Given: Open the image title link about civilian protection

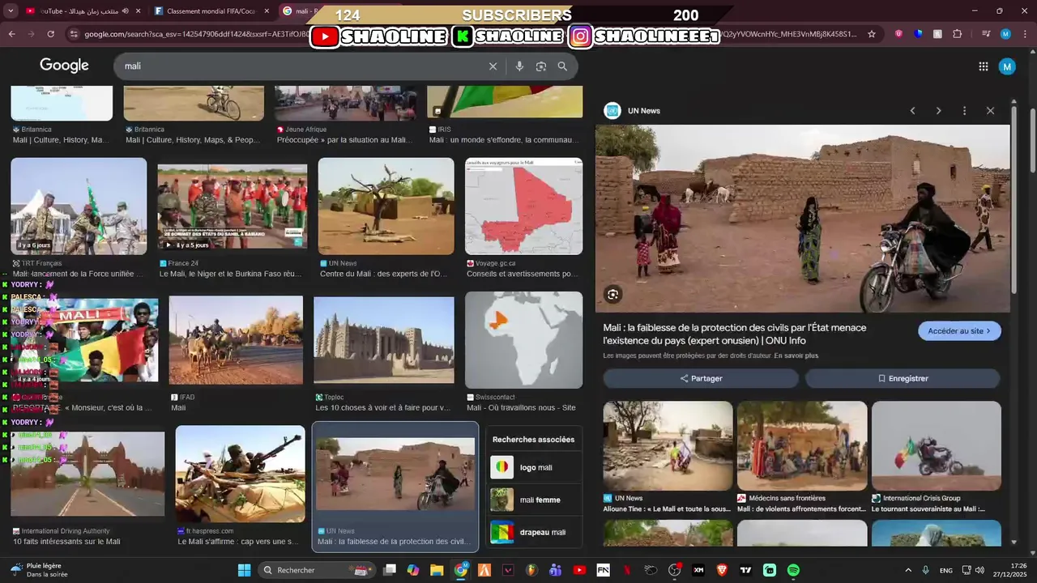Looking at the screenshot, I should (x=735, y=334).
